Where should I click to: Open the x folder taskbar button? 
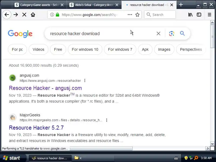(x=93, y=158)
